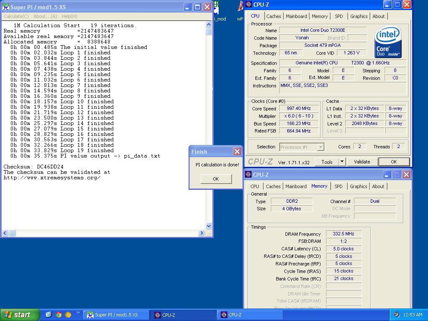Open SPD tab in the CPU-Z Memory window
Screen dimensions: 428x321
click(339, 186)
